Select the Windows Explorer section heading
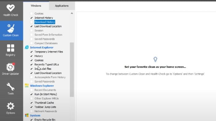The image size is (216, 121). pos(42,86)
